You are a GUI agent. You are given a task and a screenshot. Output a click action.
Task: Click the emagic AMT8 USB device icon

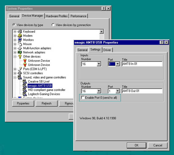click(25, 86)
